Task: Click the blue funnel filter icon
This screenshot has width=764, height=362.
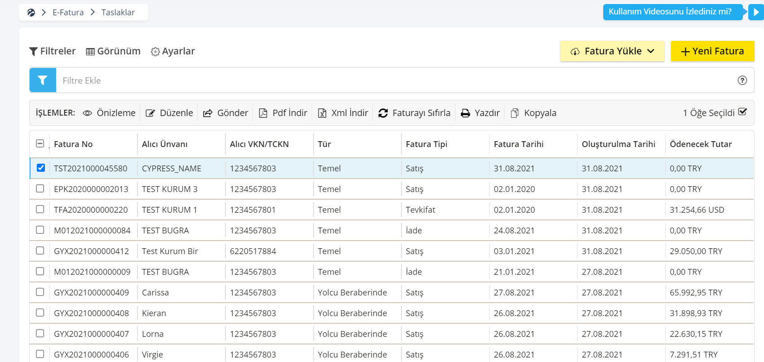Action: [x=43, y=80]
